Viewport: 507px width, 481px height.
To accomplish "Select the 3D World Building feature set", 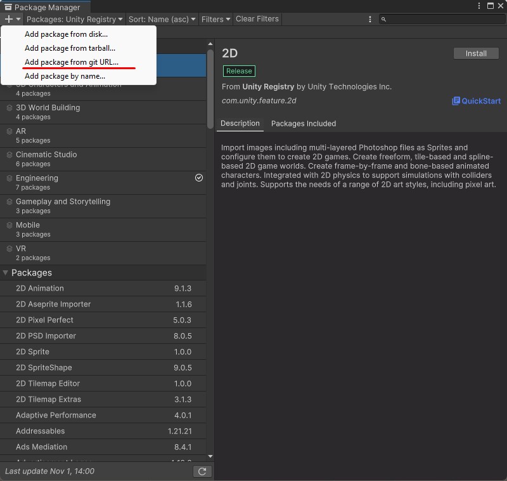I will pyautogui.click(x=103, y=112).
